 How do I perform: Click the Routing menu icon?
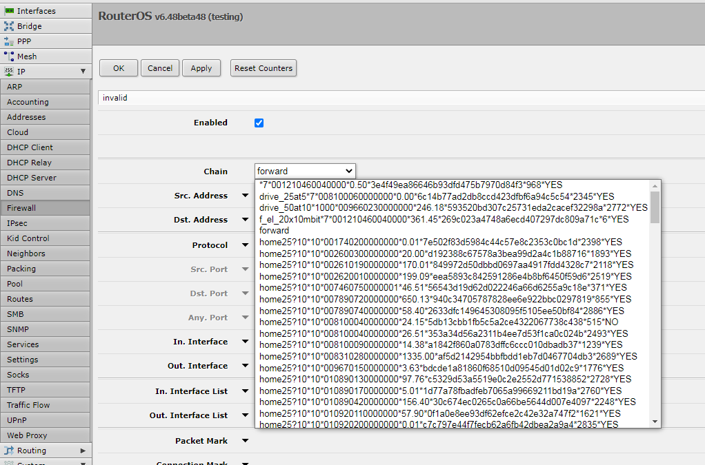point(9,450)
